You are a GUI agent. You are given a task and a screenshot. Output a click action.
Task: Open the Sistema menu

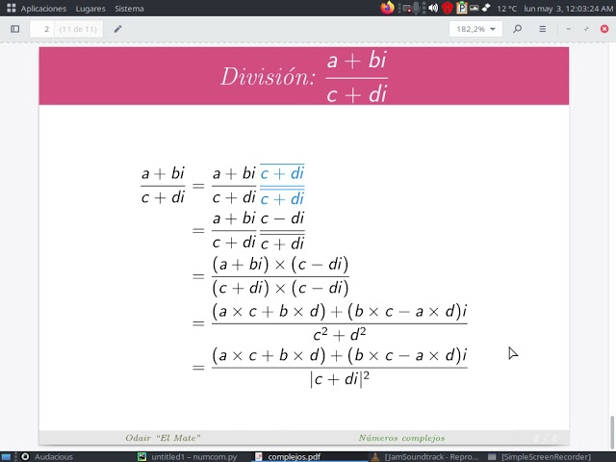click(129, 9)
